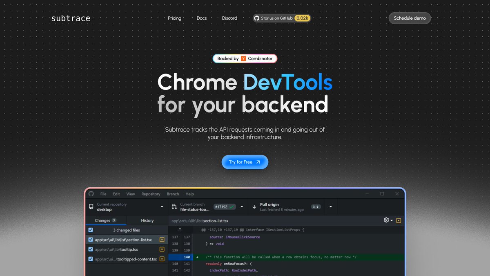Click the Schedule demo button
This screenshot has height=276, width=490.
click(x=410, y=18)
